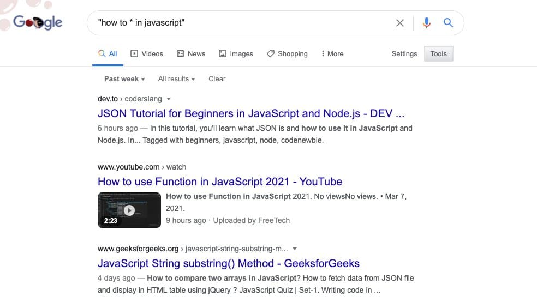Image resolution: width=537 pixels, height=302 pixels.
Task: Expand the All results dropdown
Action: [x=176, y=78]
